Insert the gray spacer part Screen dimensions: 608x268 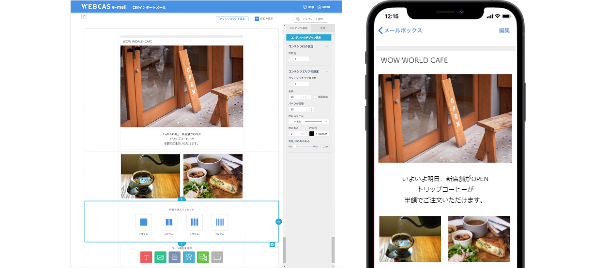click(217, 257)
